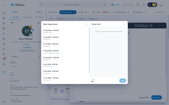Open the layout grid dropdown in client panel

click(x=13, y=23)
